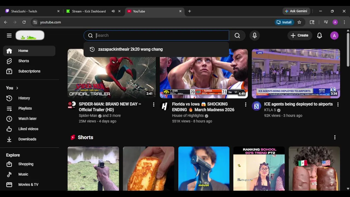The height and width of the screenshot is (197, 350).
Task: Open the notifications bell
Action: click(x=319, y=36)
